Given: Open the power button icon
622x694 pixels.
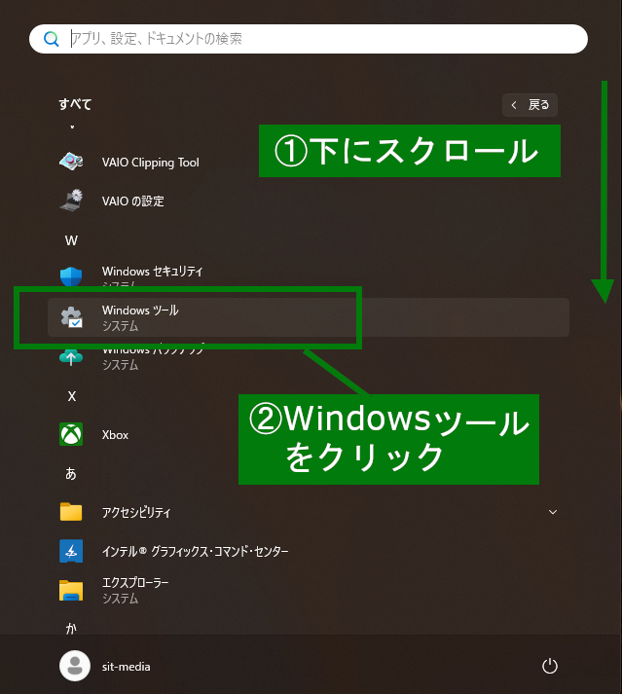Looking at the screenshot, I should point(550,666).
